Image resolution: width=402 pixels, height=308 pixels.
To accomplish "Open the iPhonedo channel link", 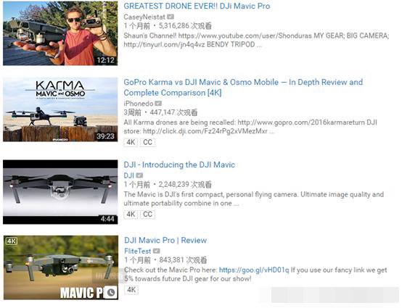I will 139,104.
